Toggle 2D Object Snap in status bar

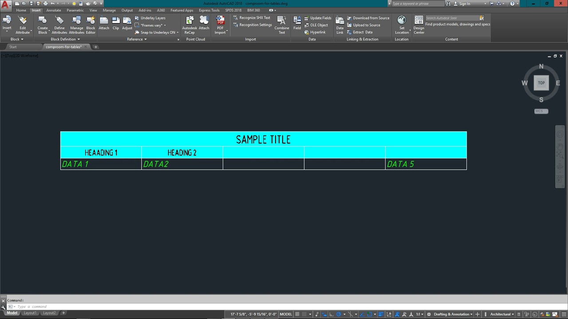(x=369, y=314)
